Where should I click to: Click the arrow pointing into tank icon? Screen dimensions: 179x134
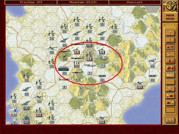point(170,96)
